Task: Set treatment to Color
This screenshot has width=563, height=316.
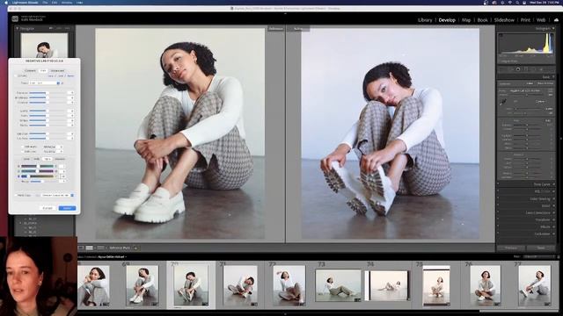Action: pos(530,83)
